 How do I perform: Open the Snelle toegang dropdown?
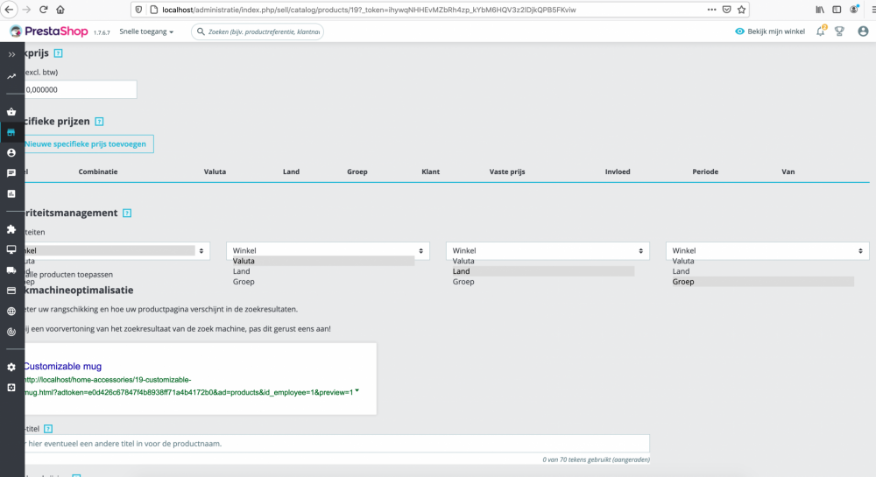coord(146,32)
